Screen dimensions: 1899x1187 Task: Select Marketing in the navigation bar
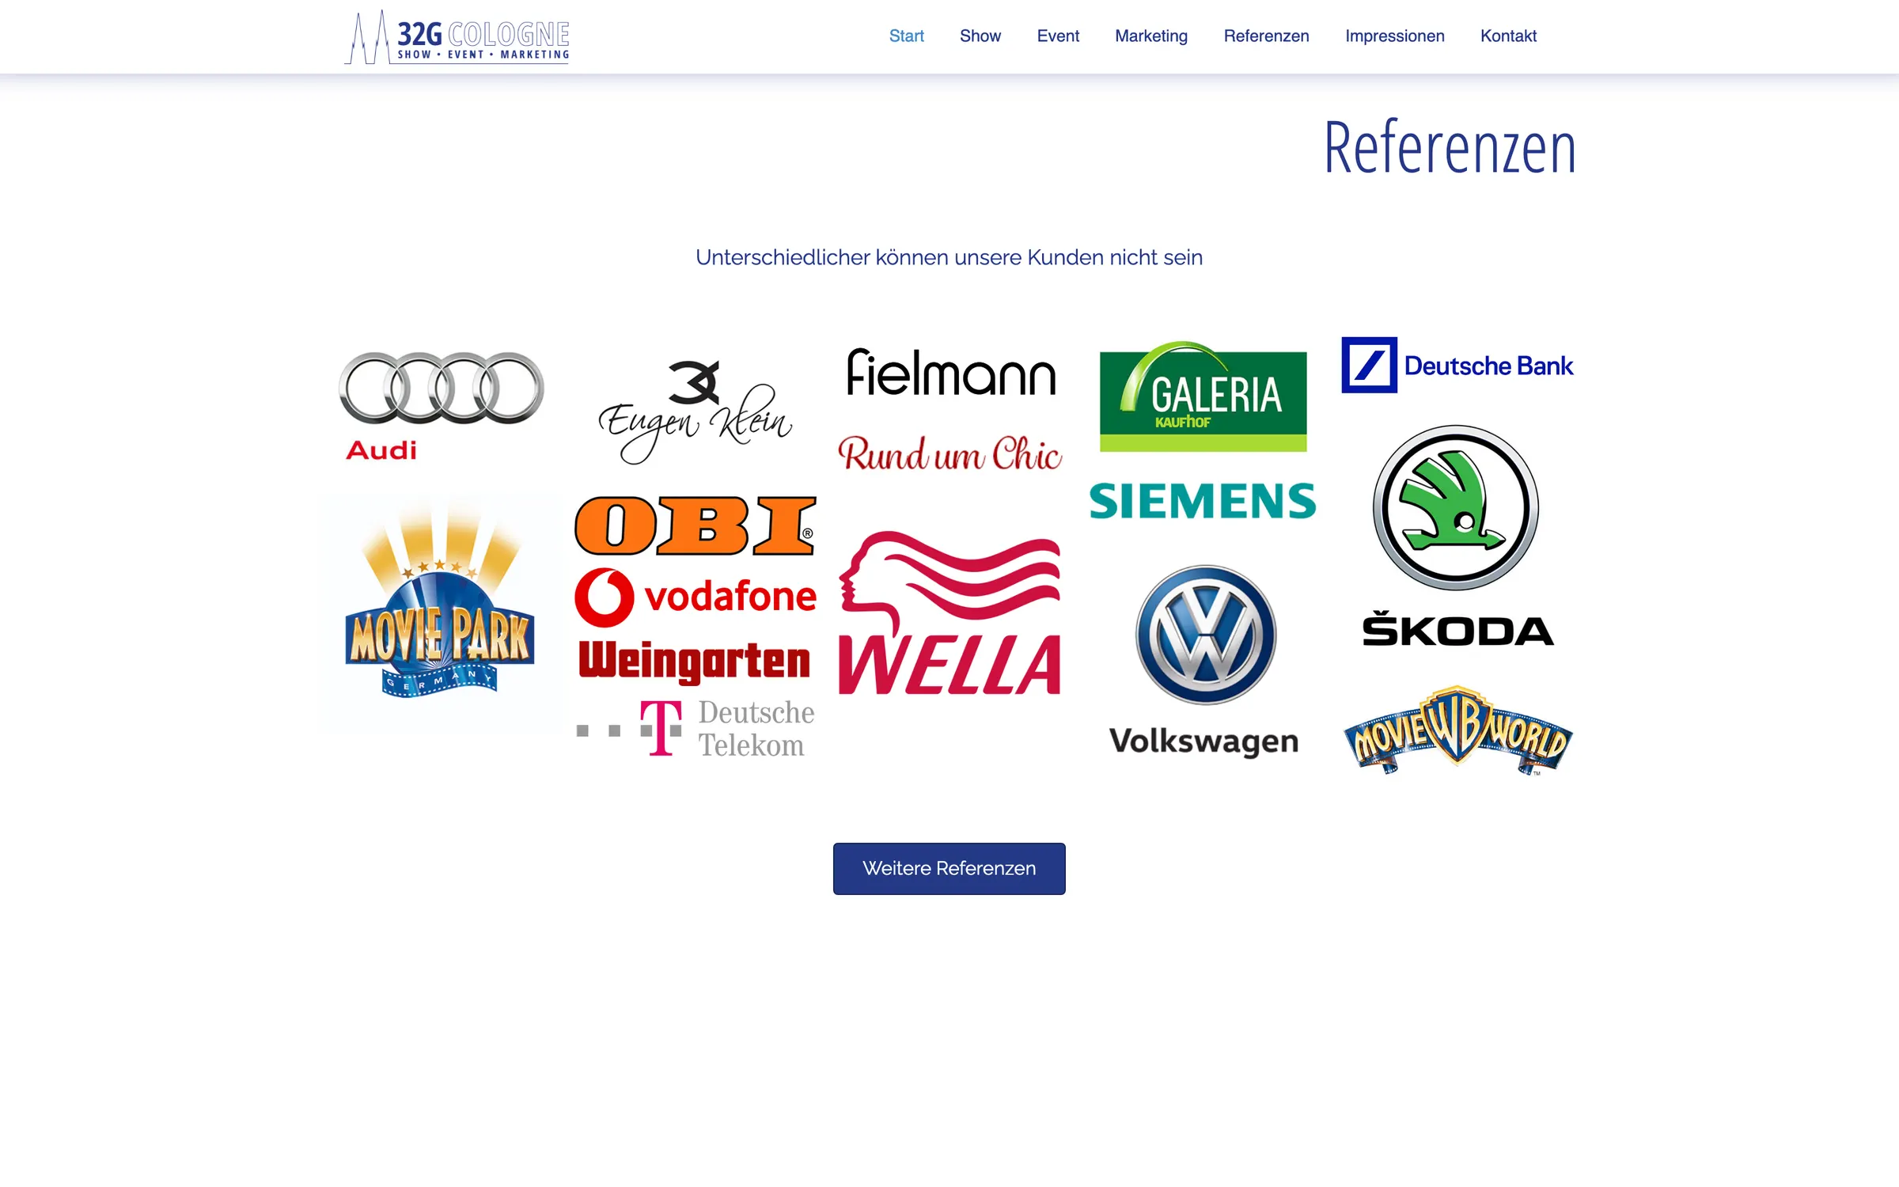tap(1151, 36)
